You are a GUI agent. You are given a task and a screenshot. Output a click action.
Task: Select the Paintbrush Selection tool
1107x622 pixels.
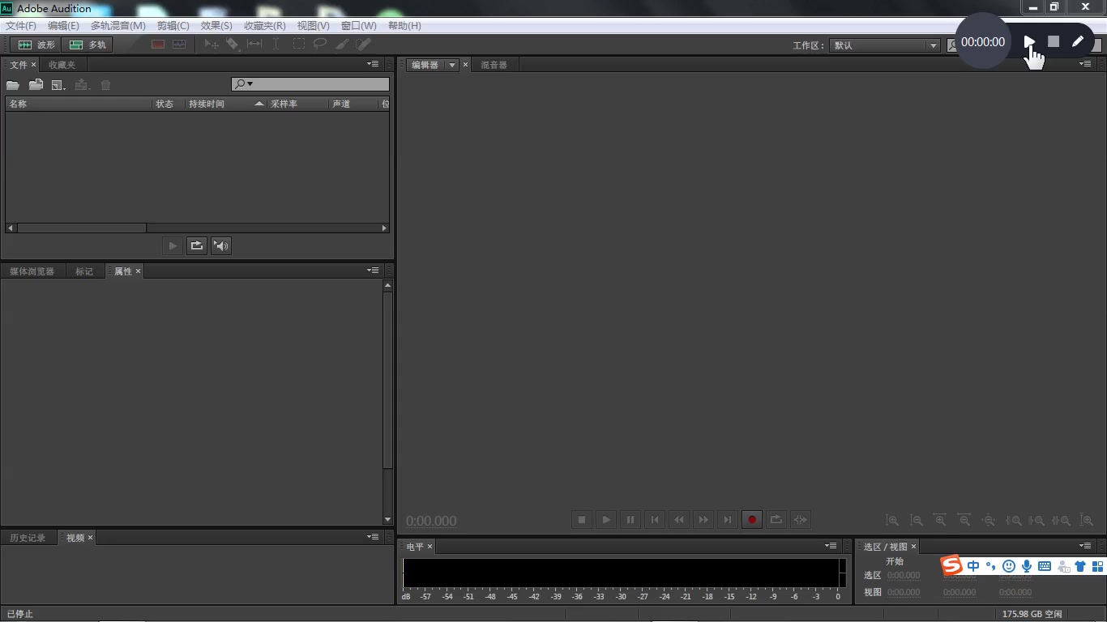tap(342, 45)
